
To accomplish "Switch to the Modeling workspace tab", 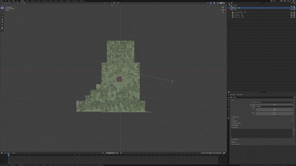I will point(27,1).
